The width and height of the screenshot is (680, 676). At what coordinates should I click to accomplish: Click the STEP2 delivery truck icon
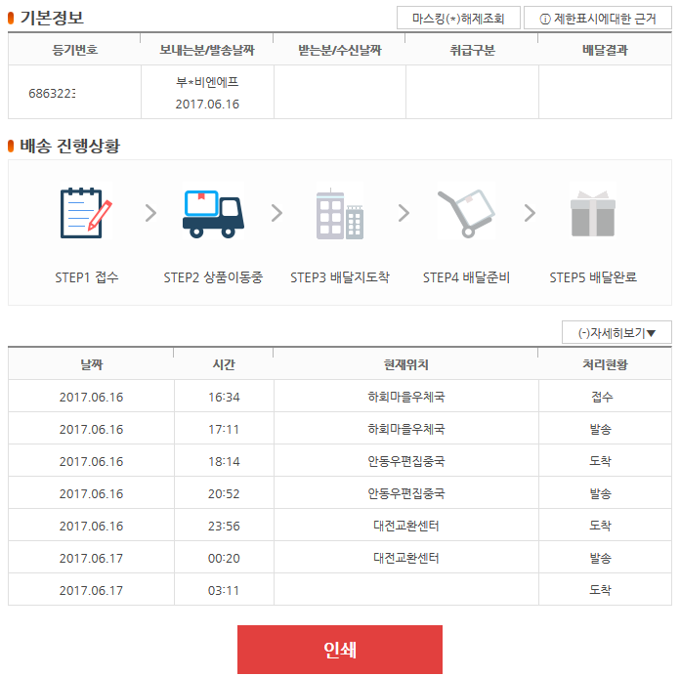[x=213, y=212]
